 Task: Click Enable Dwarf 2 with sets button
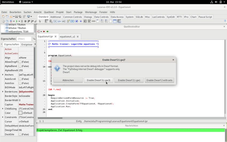tap(159, 80)
